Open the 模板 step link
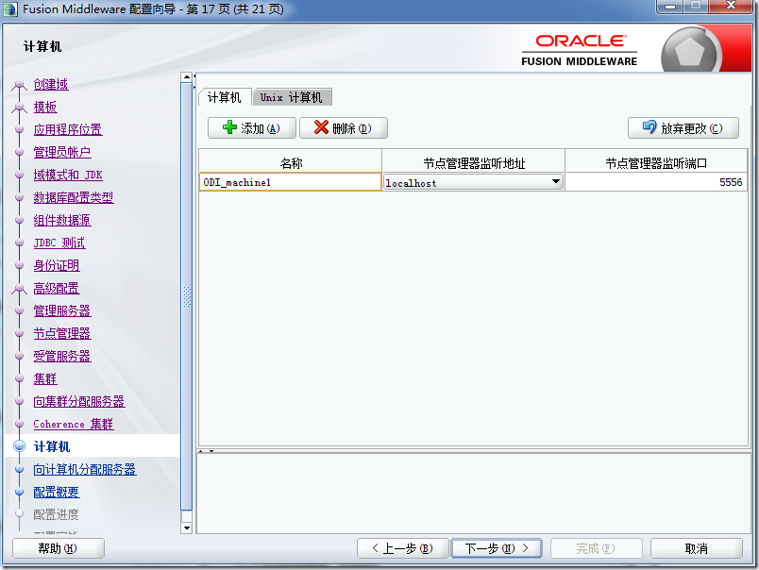This screenshot has width=759, height=570. (x=45, y=107)
